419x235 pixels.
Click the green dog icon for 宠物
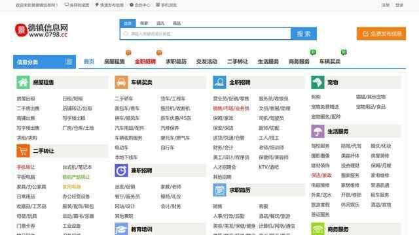coord(318,82)
